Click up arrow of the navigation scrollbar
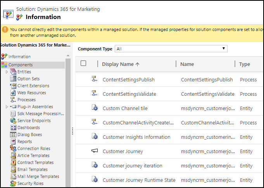This screenshot has width=264, height=188. coord(68,55)
